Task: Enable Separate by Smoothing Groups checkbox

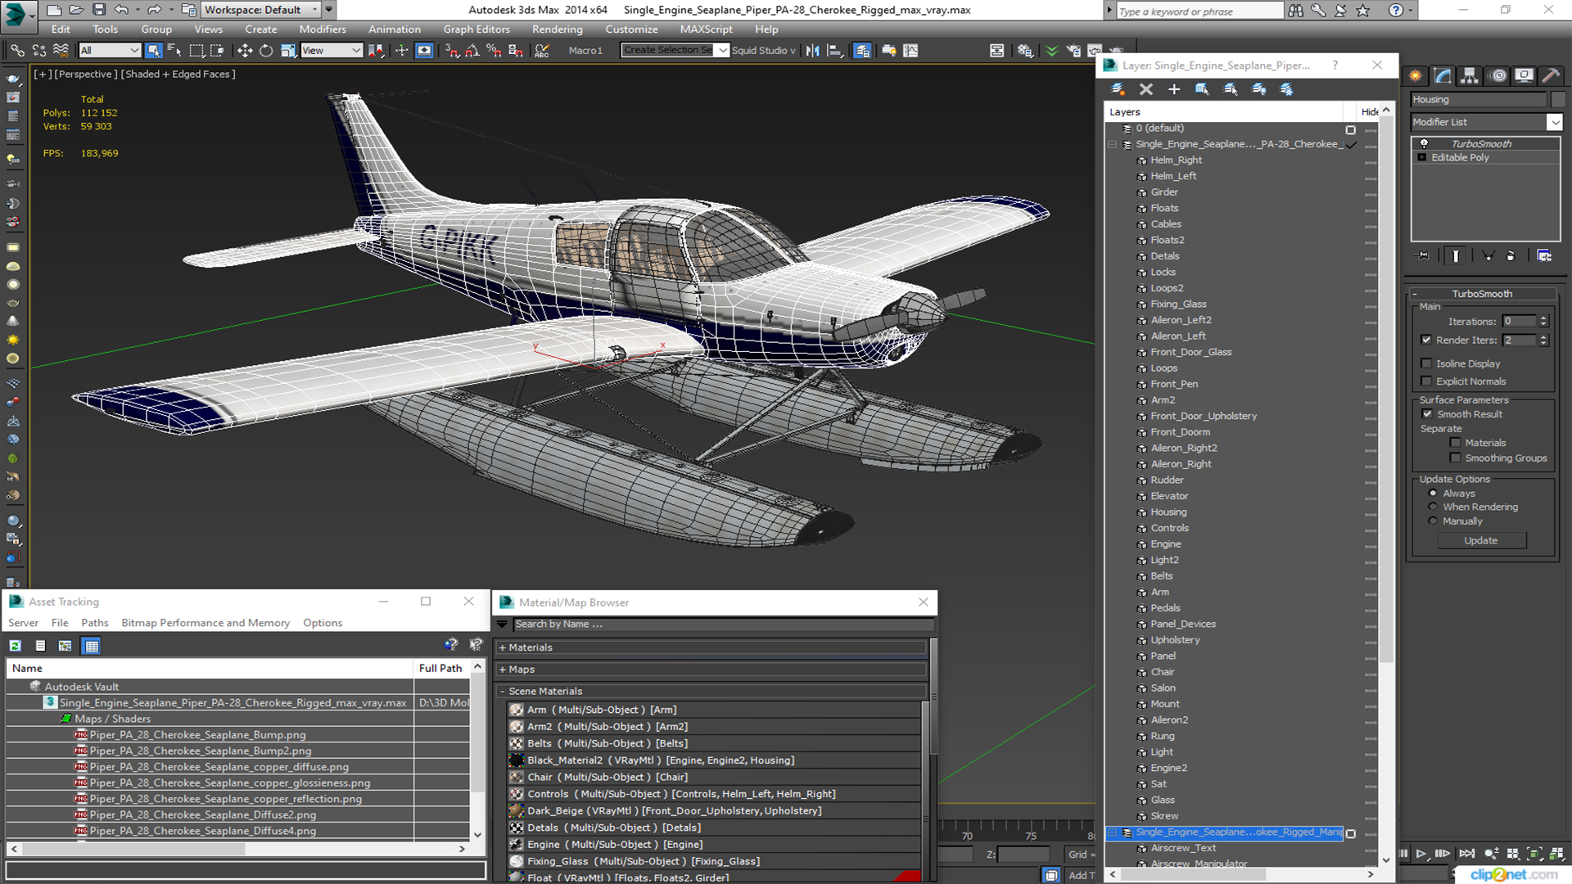Action: coord(1455,458)
